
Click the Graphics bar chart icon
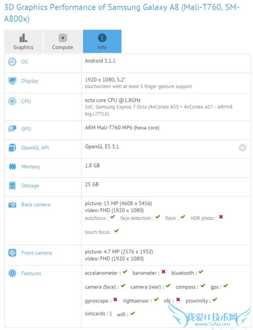pos(23,38)
